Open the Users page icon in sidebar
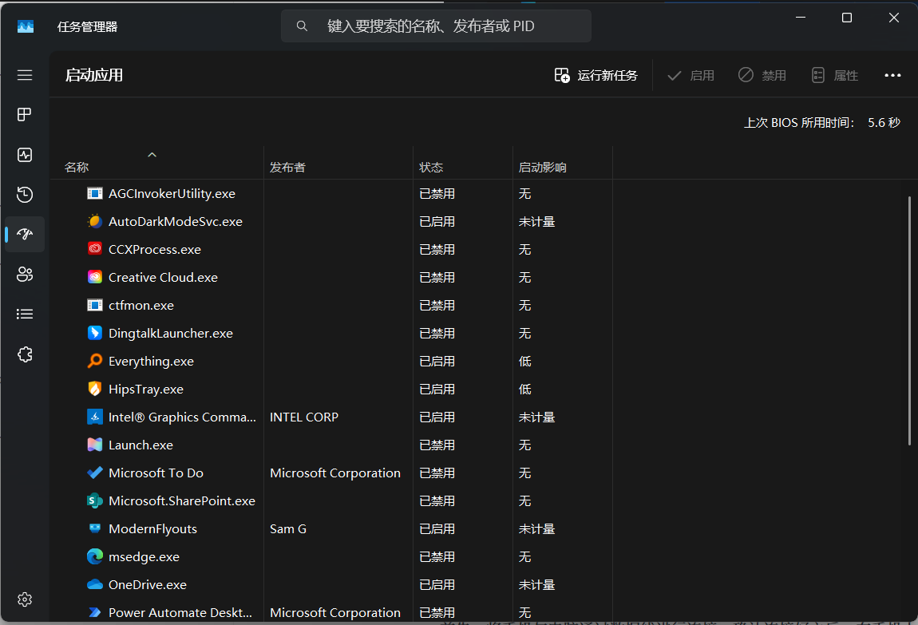Image resolution: width=918 pixels, height=625 pixels. coord(25,274)
